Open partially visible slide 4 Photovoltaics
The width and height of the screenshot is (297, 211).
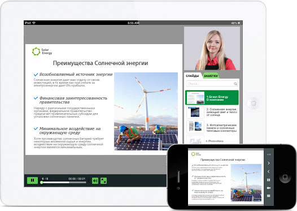(212, 140)
